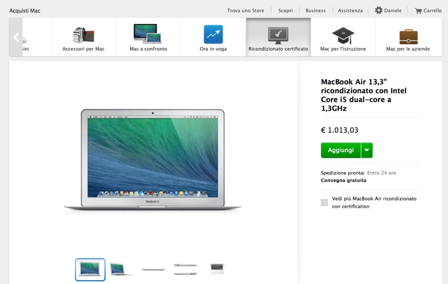Click the gear icon next to Daniele
Viewport: 448px width, 284px height.
[379, 10]
